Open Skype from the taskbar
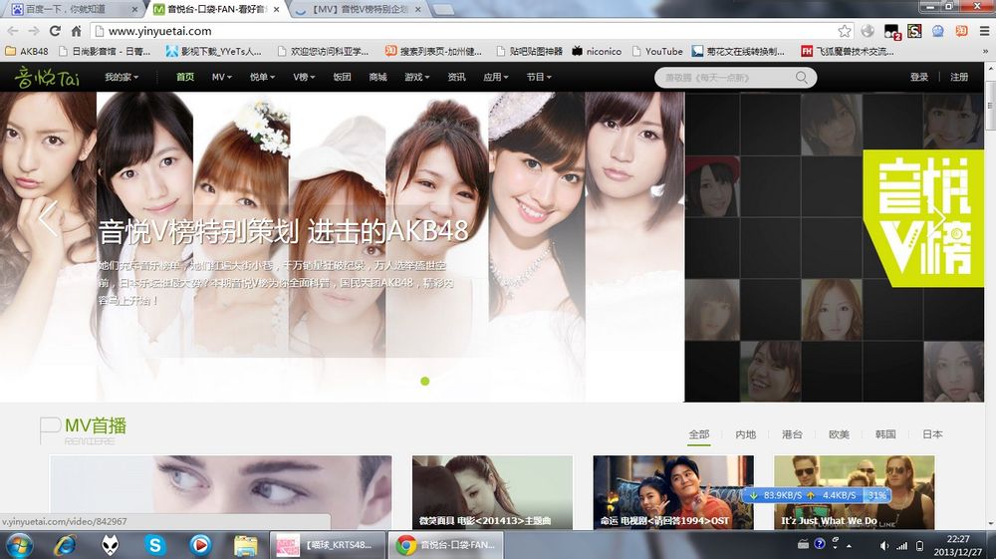This screenshot has height=559, width=996. (x=154, y=546)
